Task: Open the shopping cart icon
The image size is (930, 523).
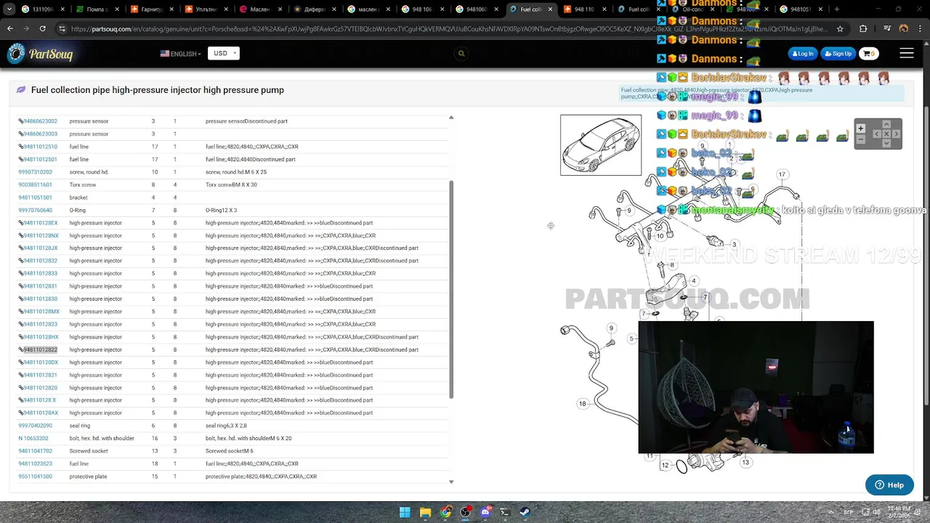Action: click(x=868, y=54)
